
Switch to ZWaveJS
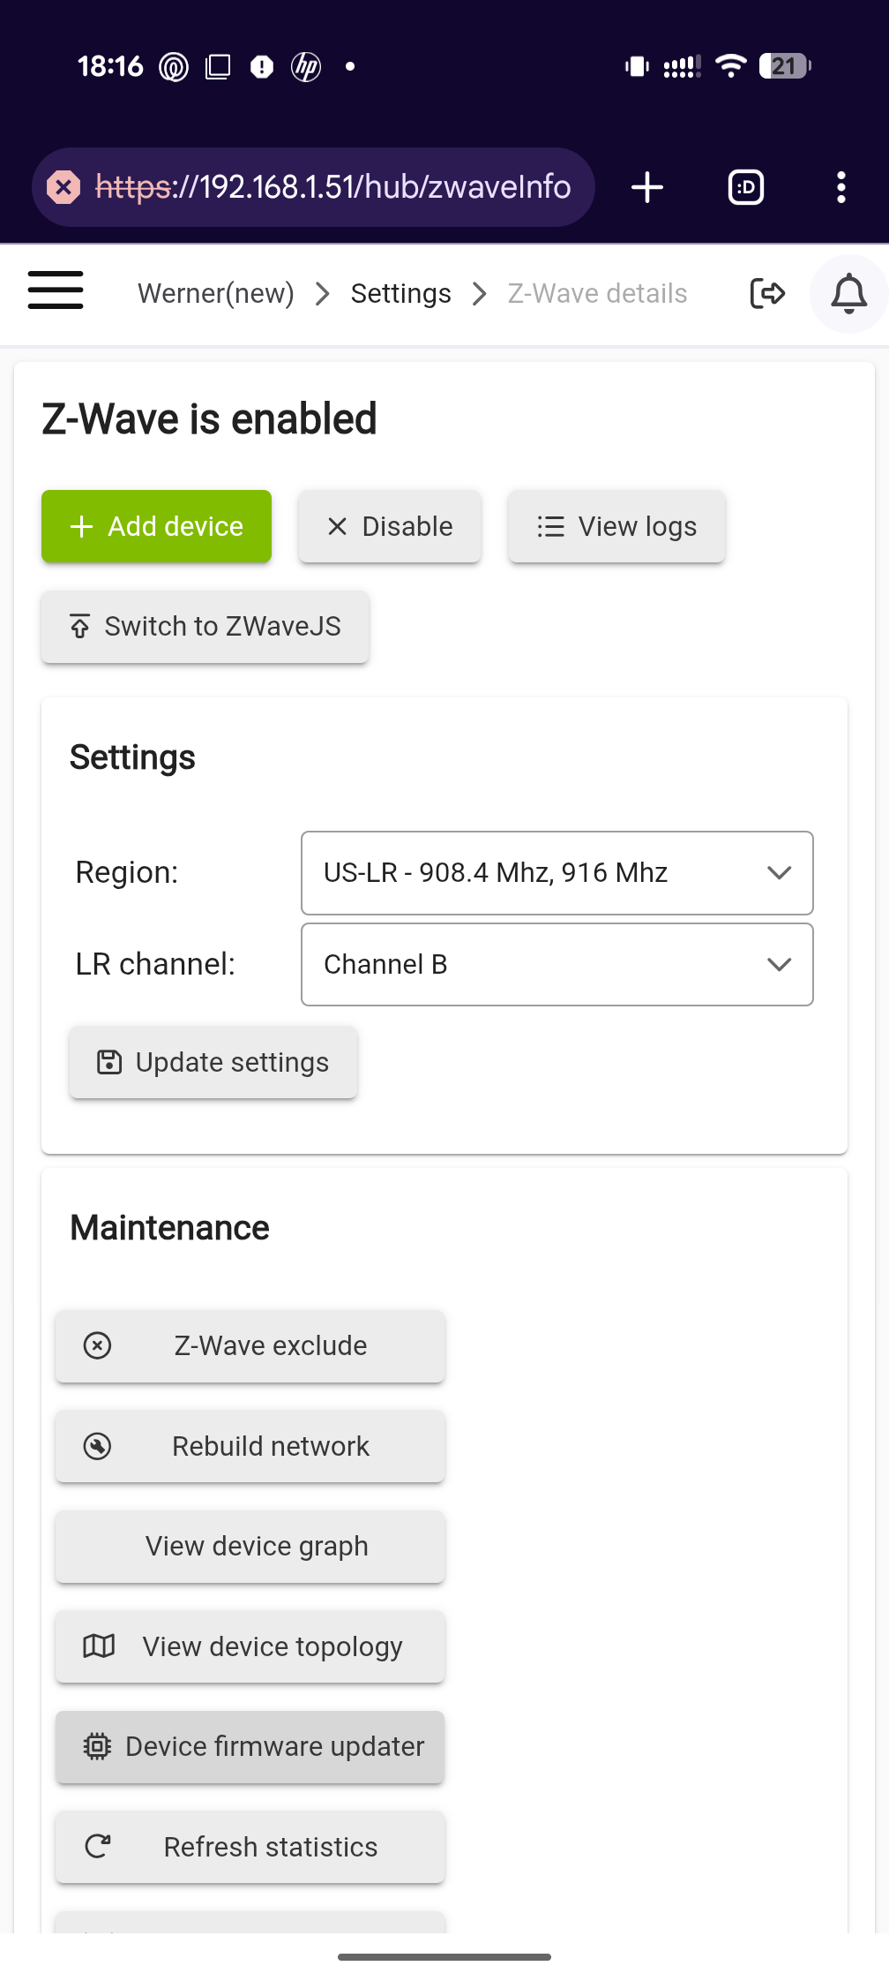click(205, 627)
